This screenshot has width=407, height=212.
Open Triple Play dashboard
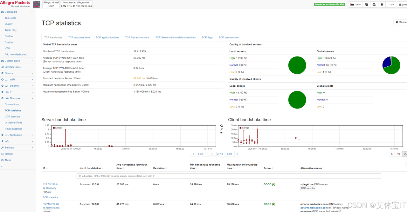click(x=10, y=30)
